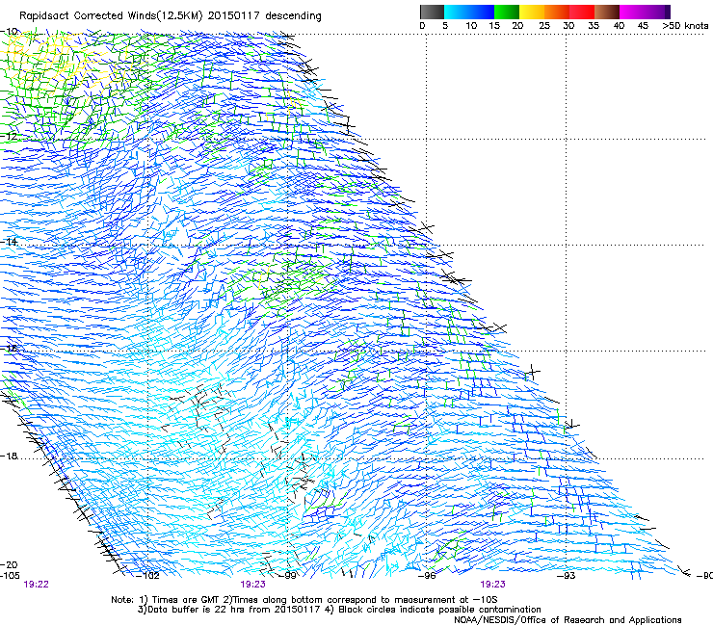Click the '-18' latitude axis label
The height and width of the screenshot is (626, 713).
[9, 456]
